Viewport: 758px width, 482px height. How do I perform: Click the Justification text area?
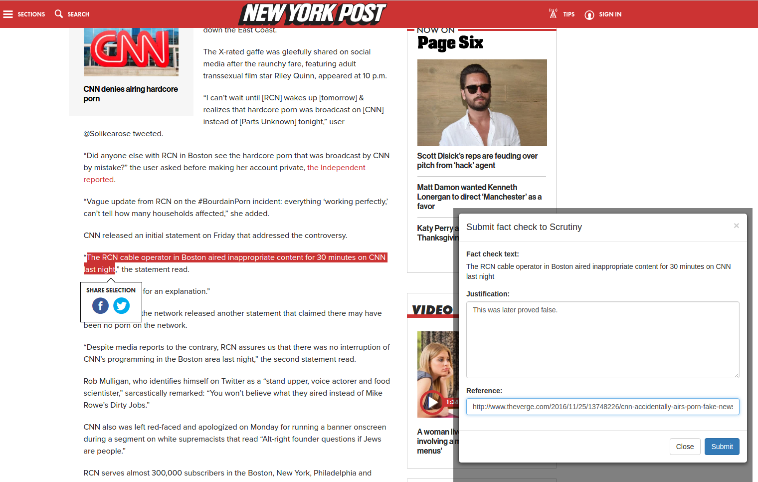coord(602,340)
